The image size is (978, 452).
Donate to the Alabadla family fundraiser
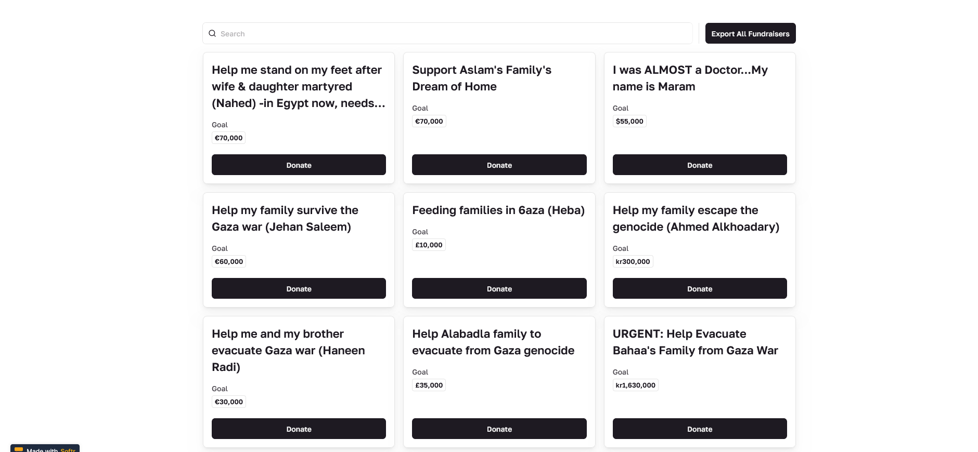(x=499, y=429)
